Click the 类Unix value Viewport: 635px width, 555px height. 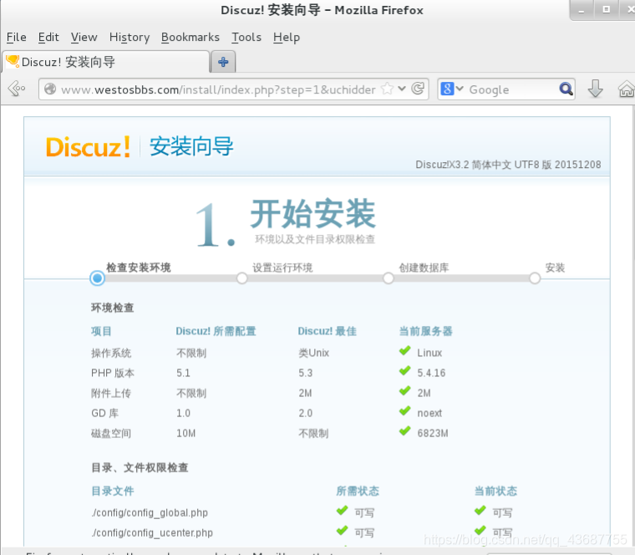314,353
